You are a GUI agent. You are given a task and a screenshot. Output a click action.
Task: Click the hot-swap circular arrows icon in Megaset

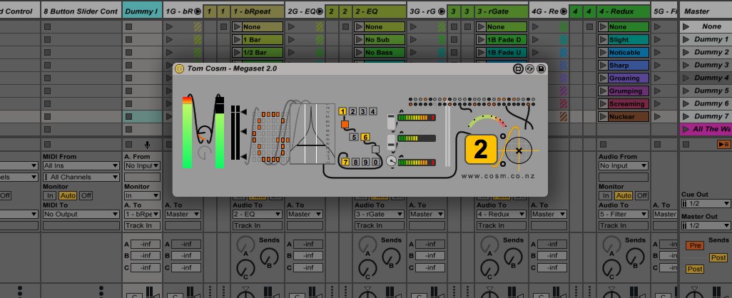[529, 69]
